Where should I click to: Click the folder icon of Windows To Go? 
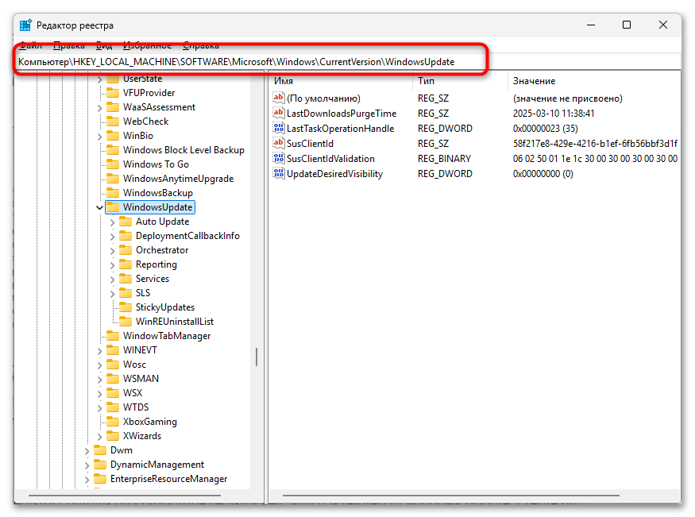click(113, 164)
